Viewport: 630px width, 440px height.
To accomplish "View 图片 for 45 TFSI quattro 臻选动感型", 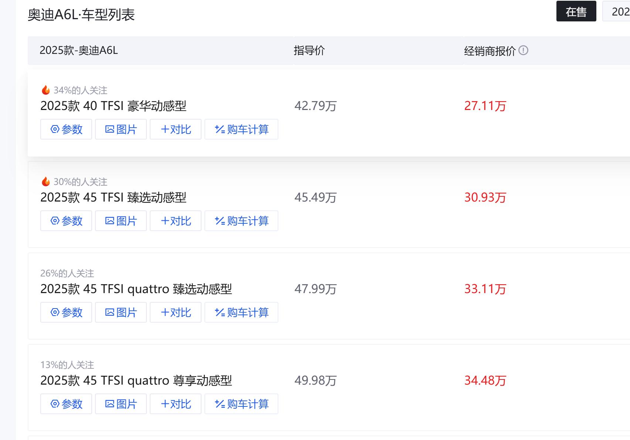I will click(x=121, y=312).
